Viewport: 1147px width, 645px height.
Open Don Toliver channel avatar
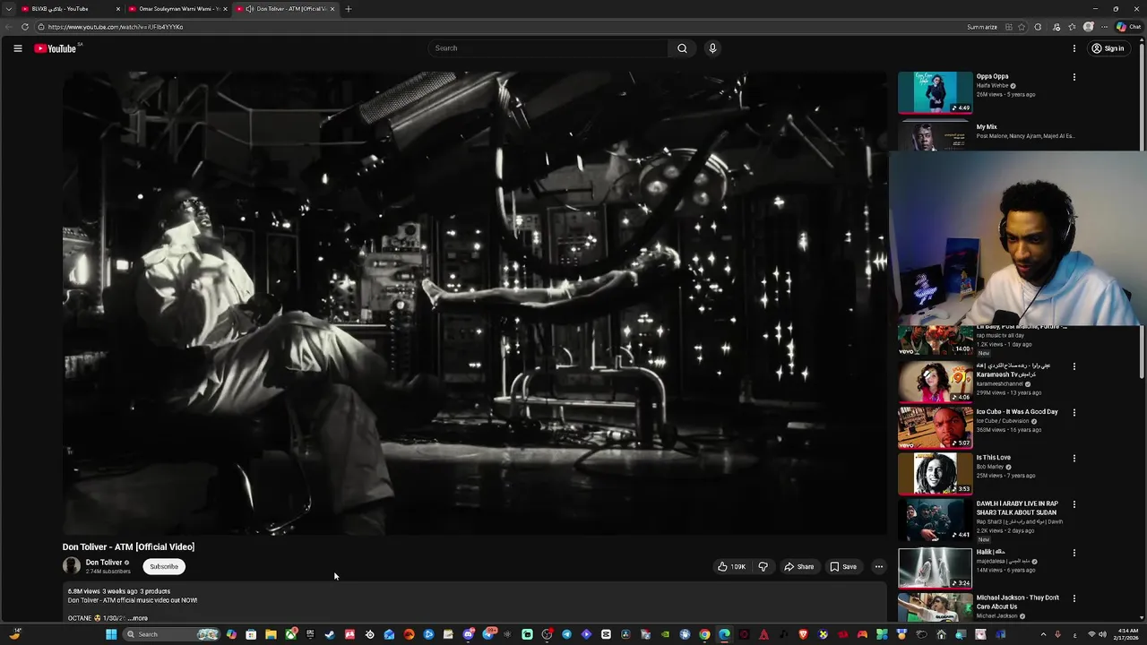72,566
